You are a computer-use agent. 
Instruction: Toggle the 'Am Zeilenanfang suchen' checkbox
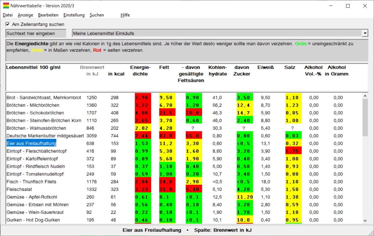(x=8, y=24)
